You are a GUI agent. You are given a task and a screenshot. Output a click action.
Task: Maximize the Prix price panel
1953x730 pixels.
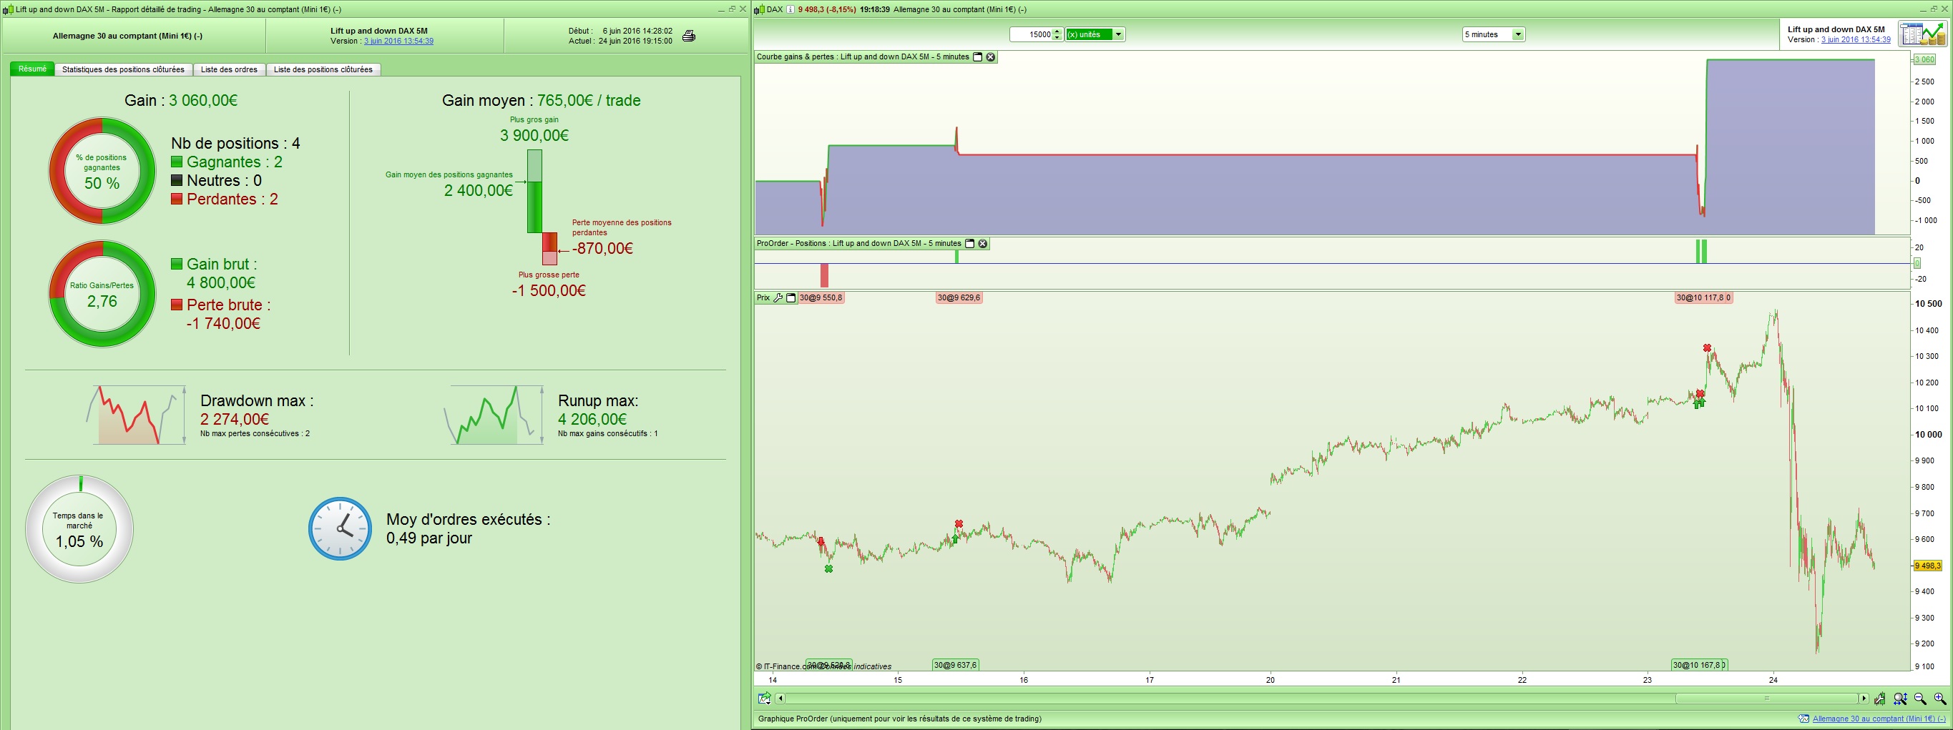[x=790, y=298]
